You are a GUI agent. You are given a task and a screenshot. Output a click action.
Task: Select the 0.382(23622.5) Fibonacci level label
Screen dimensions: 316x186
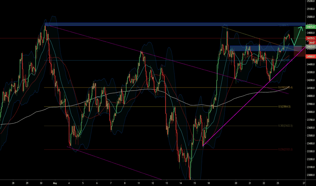tap(285, 126)
